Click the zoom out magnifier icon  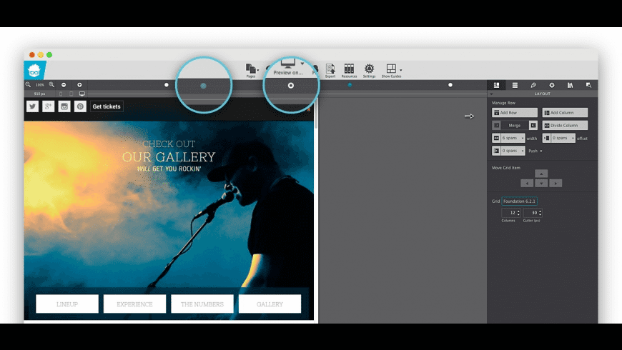28,84
